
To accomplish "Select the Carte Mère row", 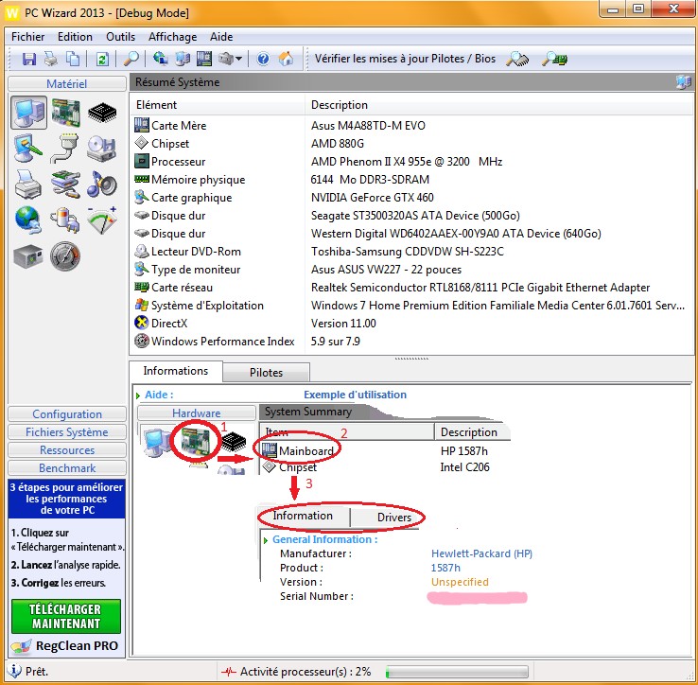I will (412, 126).
